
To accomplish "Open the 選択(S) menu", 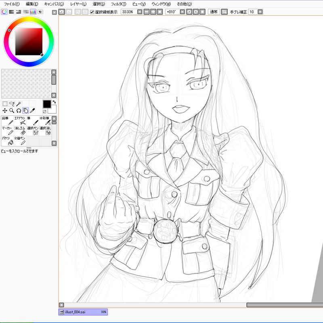I will coord(99,4).
